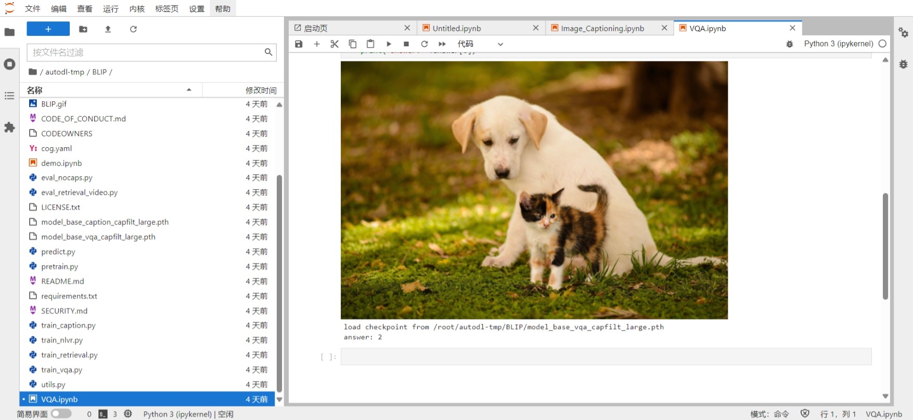Image resolution: width=913 pixels, height=420 pixels.
Task: Interrupt the kernel with the stop icon
Action: pyautogui.click(x=406, y=44)
